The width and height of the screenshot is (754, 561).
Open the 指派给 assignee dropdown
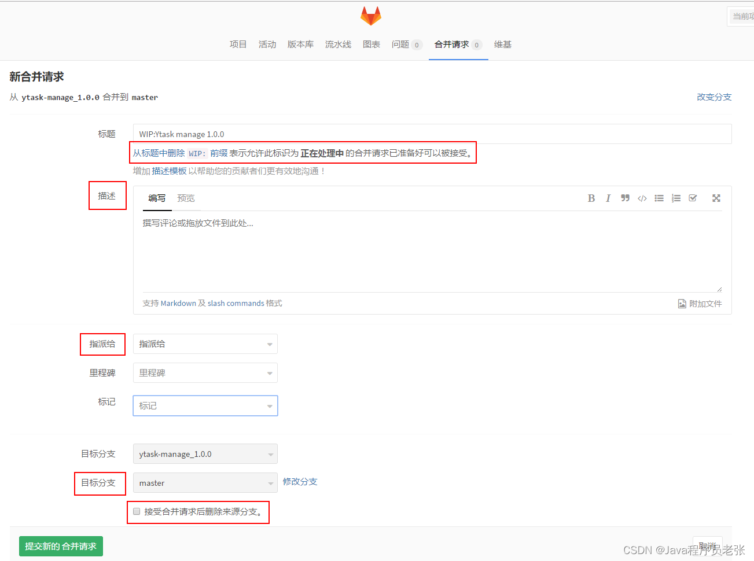click(x=205, y=344)
